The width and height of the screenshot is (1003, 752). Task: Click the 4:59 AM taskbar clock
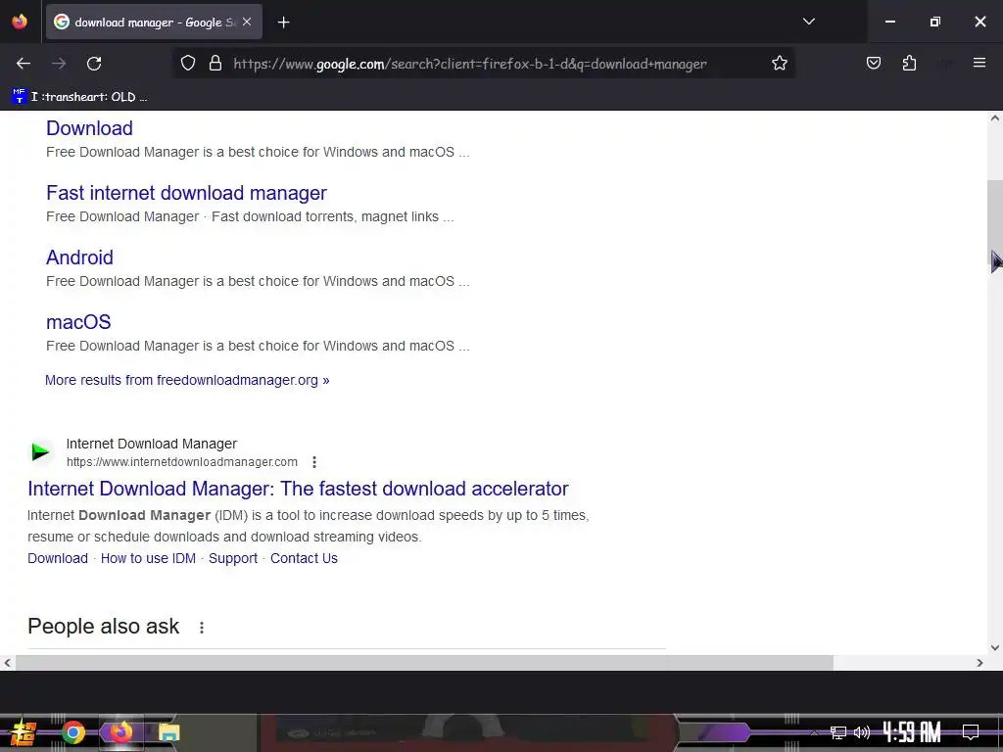pos(912,732)
